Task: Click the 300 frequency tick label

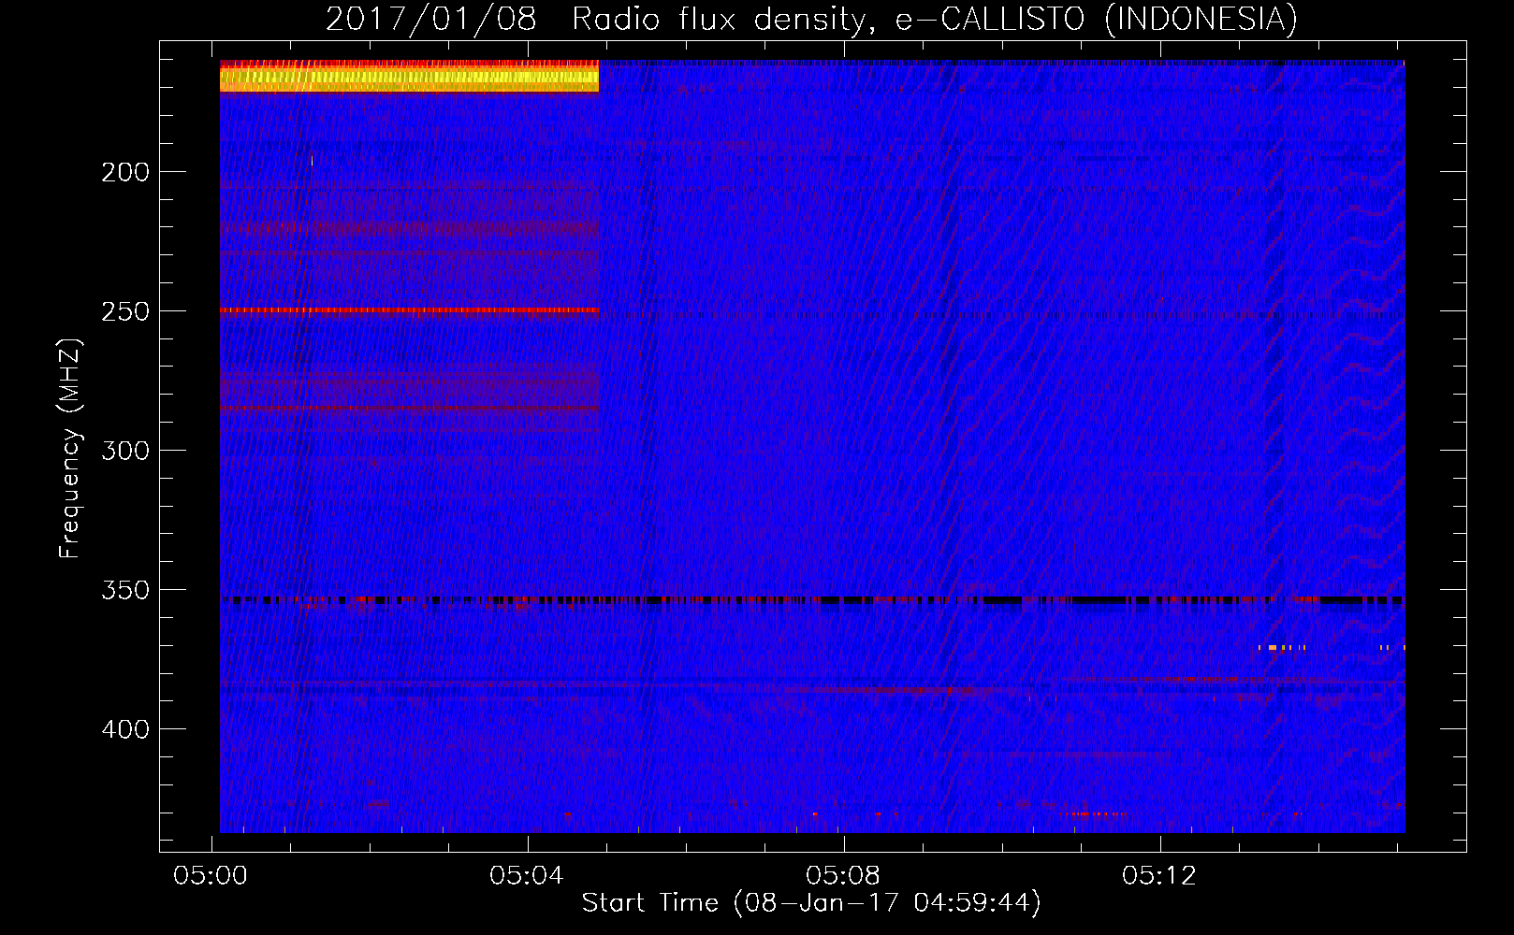Action: [x=125, y=451]
